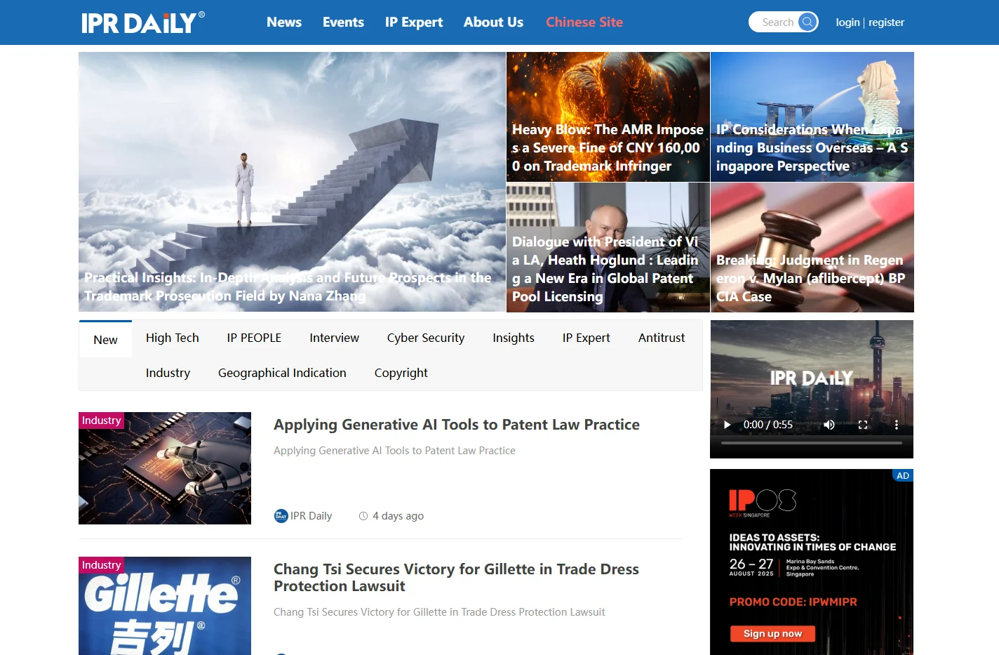Click the IPOS Week Singapore logo

[763, 503]
